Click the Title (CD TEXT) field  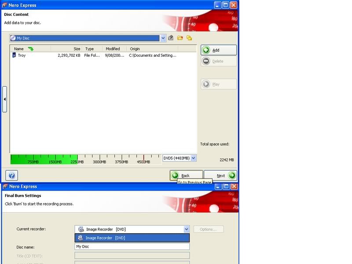(x=132, y=256)
